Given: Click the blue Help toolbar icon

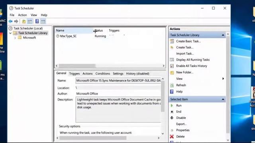Looking at the screenshot, I should click(x=37, y=21).
